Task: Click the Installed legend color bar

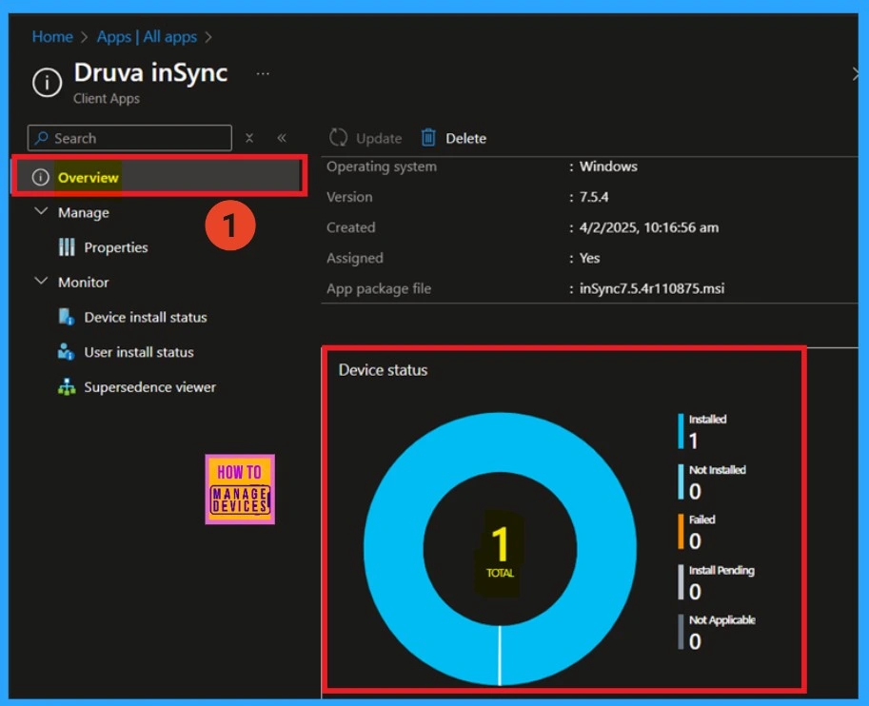Action: (x=681, y=431)
